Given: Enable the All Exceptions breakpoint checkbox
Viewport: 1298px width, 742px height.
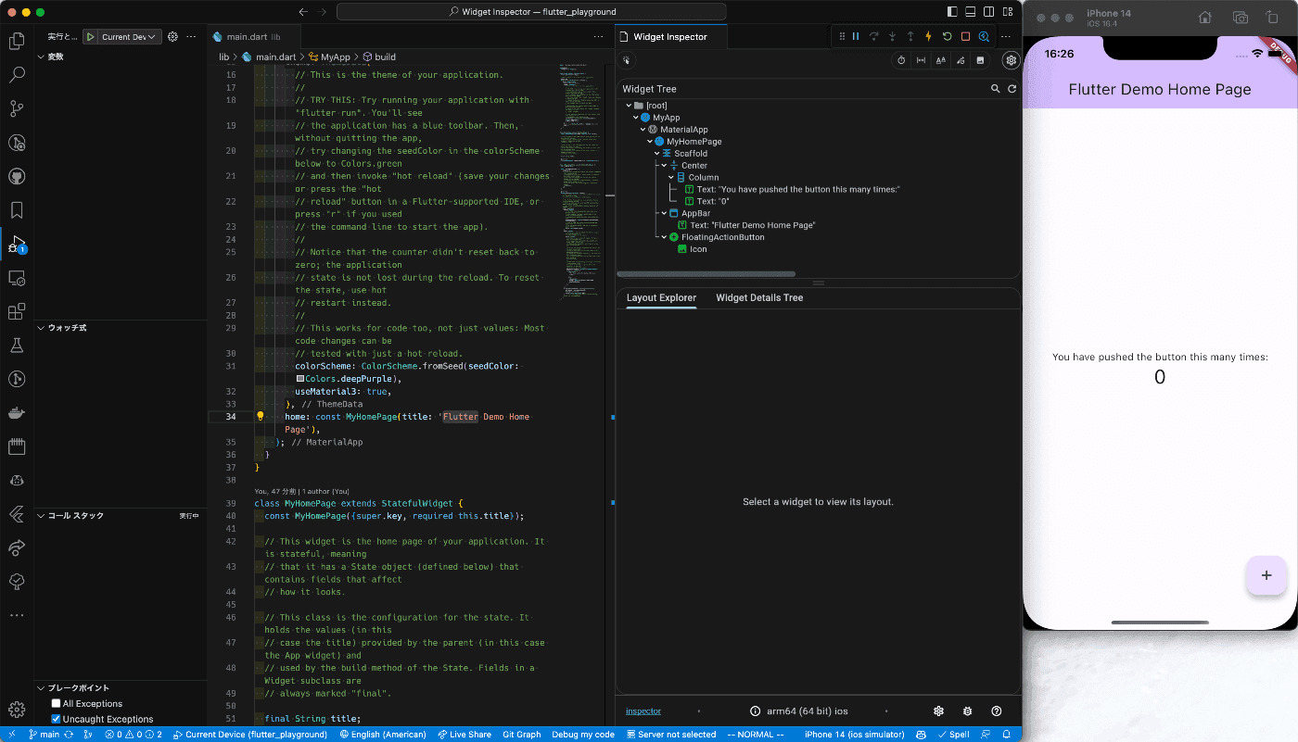Looking at the screenshot, I should pyautogui.click(x=56, y=704).
